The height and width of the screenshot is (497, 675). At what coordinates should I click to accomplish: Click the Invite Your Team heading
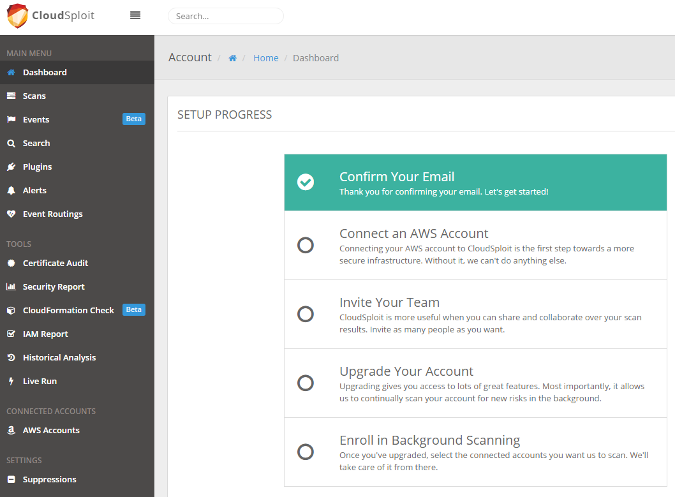(x=389, y=302)
